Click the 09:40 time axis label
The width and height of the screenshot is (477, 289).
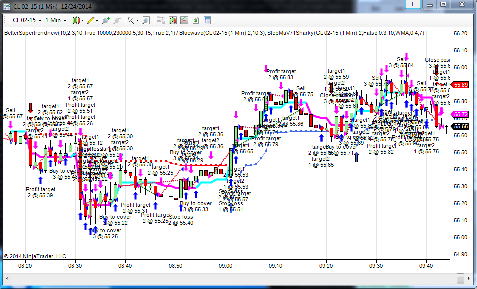(x=426, y=266)
